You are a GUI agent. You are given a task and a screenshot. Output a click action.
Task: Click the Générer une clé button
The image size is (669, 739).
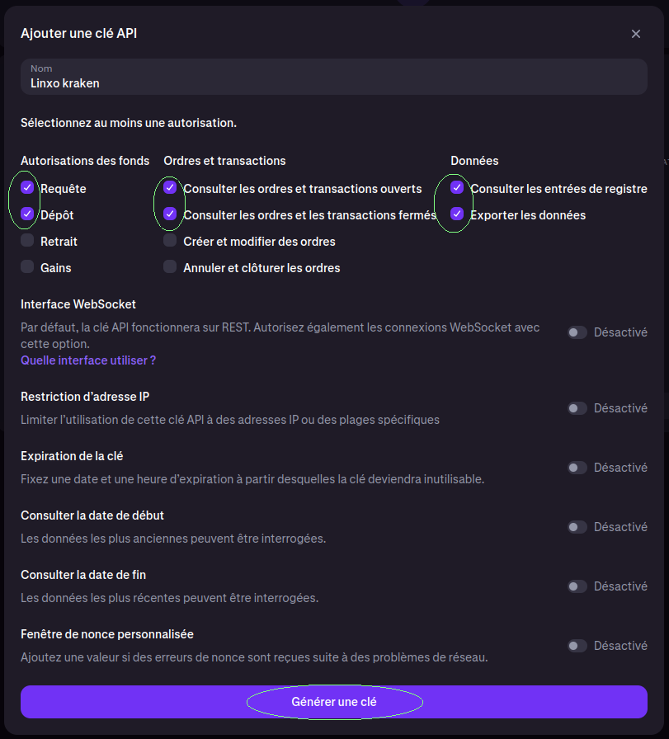334,702
